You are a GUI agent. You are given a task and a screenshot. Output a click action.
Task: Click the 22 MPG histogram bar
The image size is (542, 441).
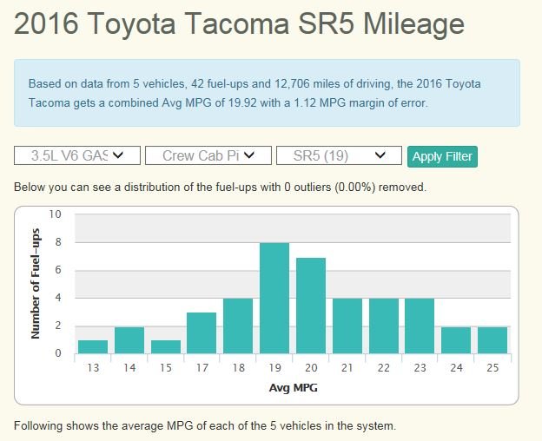tap(384, 326)
